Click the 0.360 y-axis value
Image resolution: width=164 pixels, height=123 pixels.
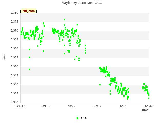[x=14, y=48]
